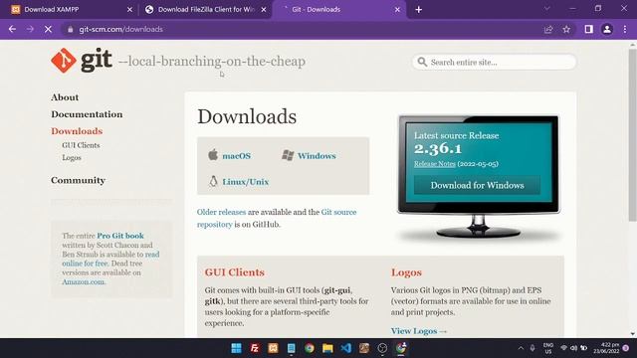Show hidden tray icons chevron
The image size is (637, 358).
(x=521, y=348)
